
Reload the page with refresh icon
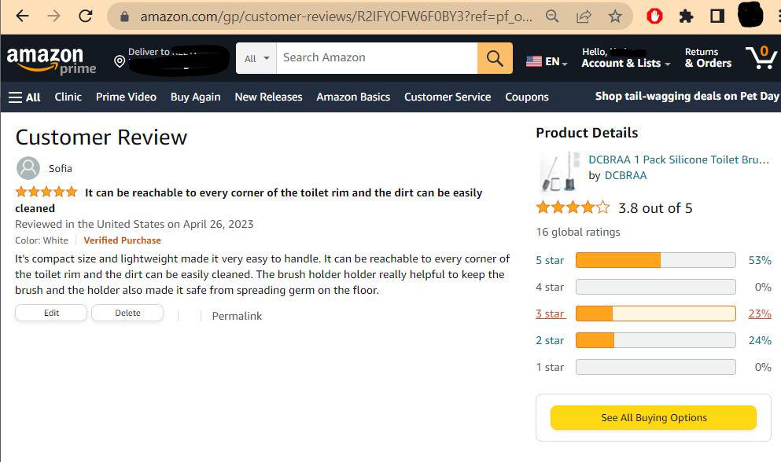pos(86,16)
